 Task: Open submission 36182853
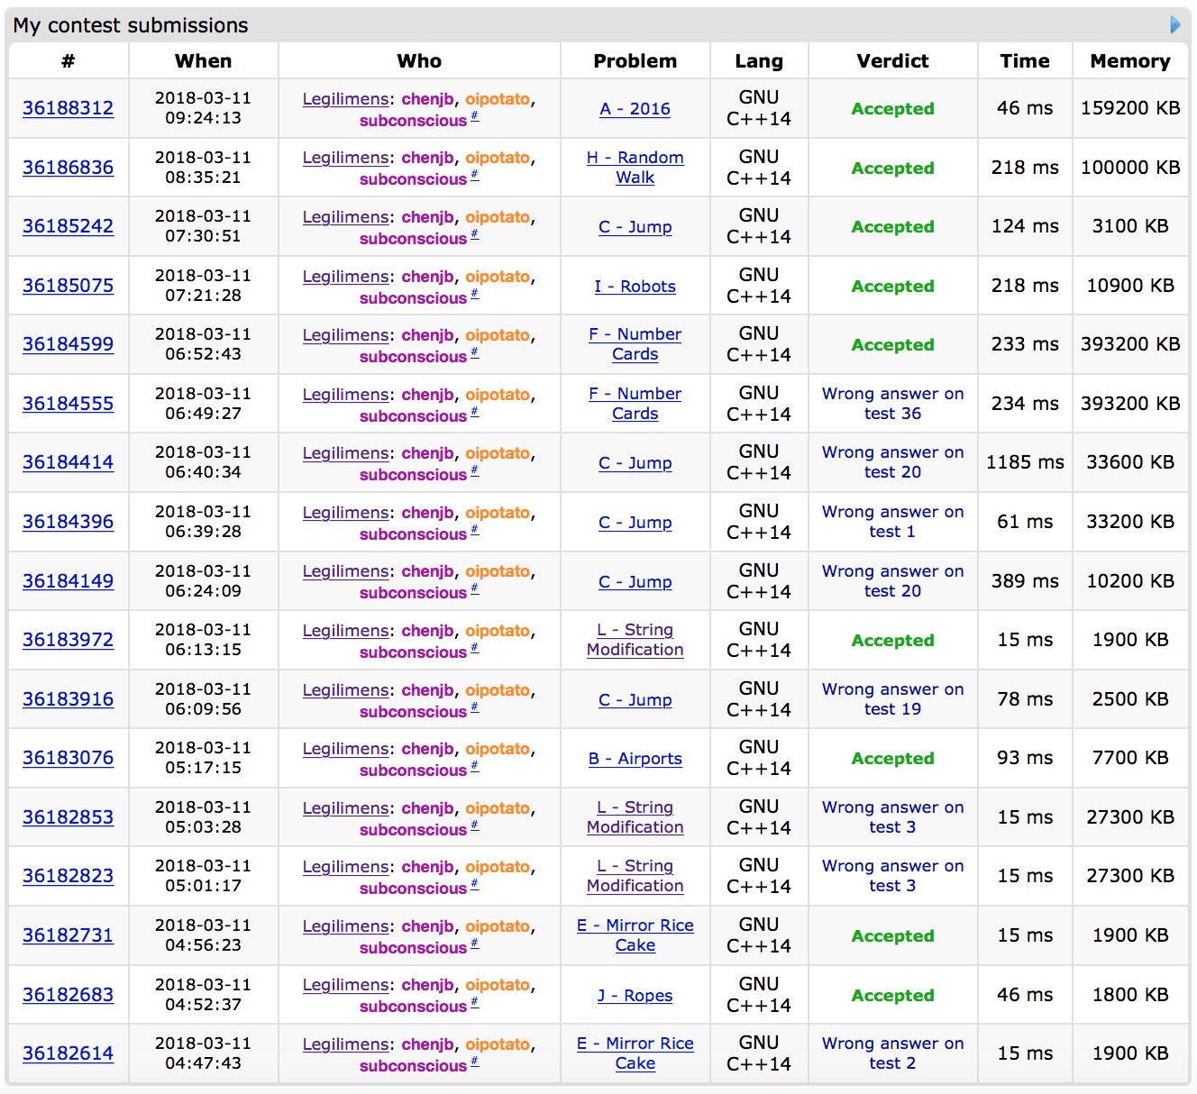point(68,817)
